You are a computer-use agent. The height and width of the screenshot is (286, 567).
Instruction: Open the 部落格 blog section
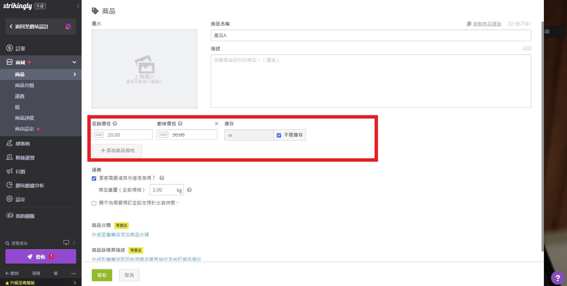[x=22, y=144]
